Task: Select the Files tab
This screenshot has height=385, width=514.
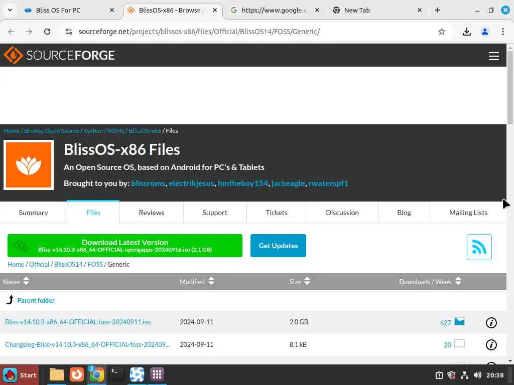Action: [x=93, y=213]
